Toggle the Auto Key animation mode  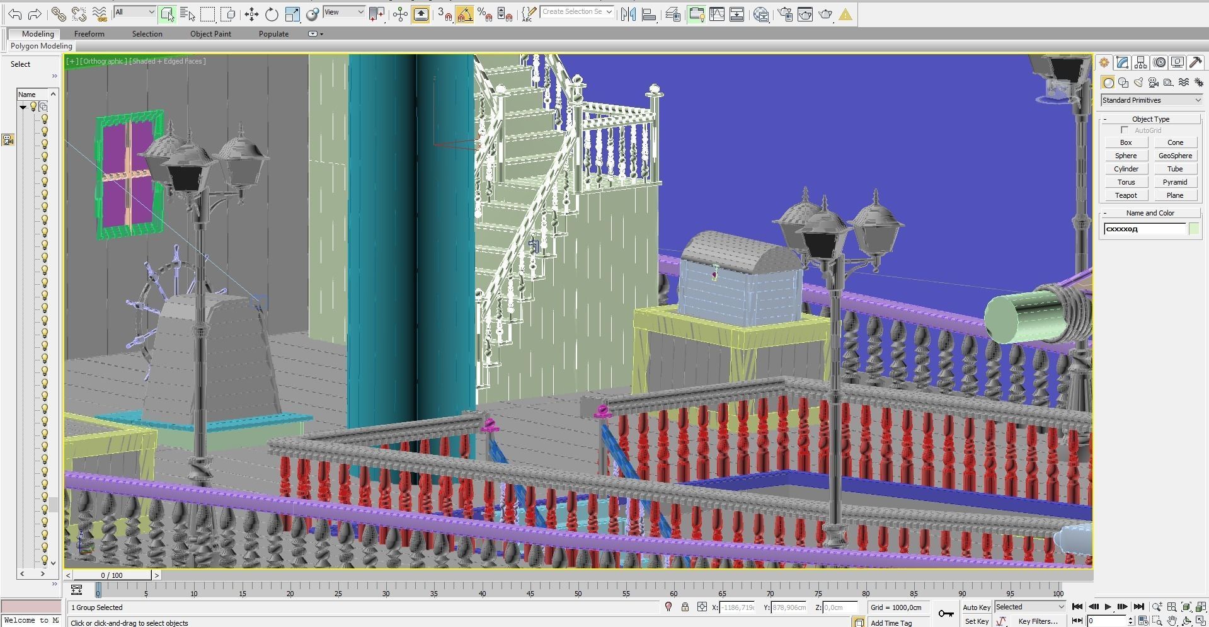(x=977, y=607)
